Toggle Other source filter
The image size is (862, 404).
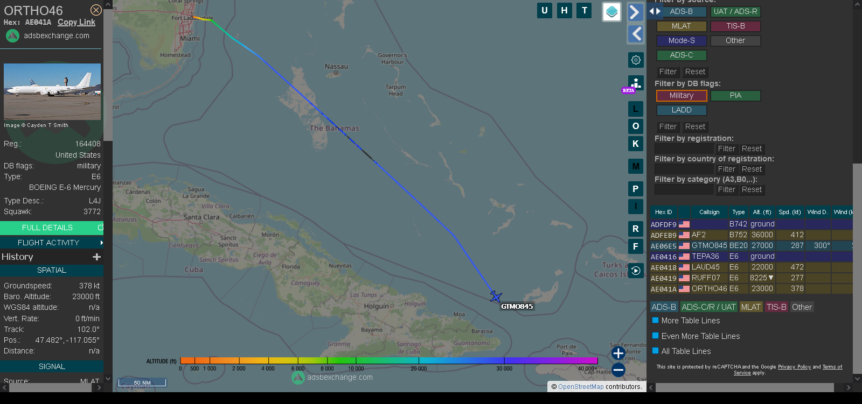[x=735, y=40]
